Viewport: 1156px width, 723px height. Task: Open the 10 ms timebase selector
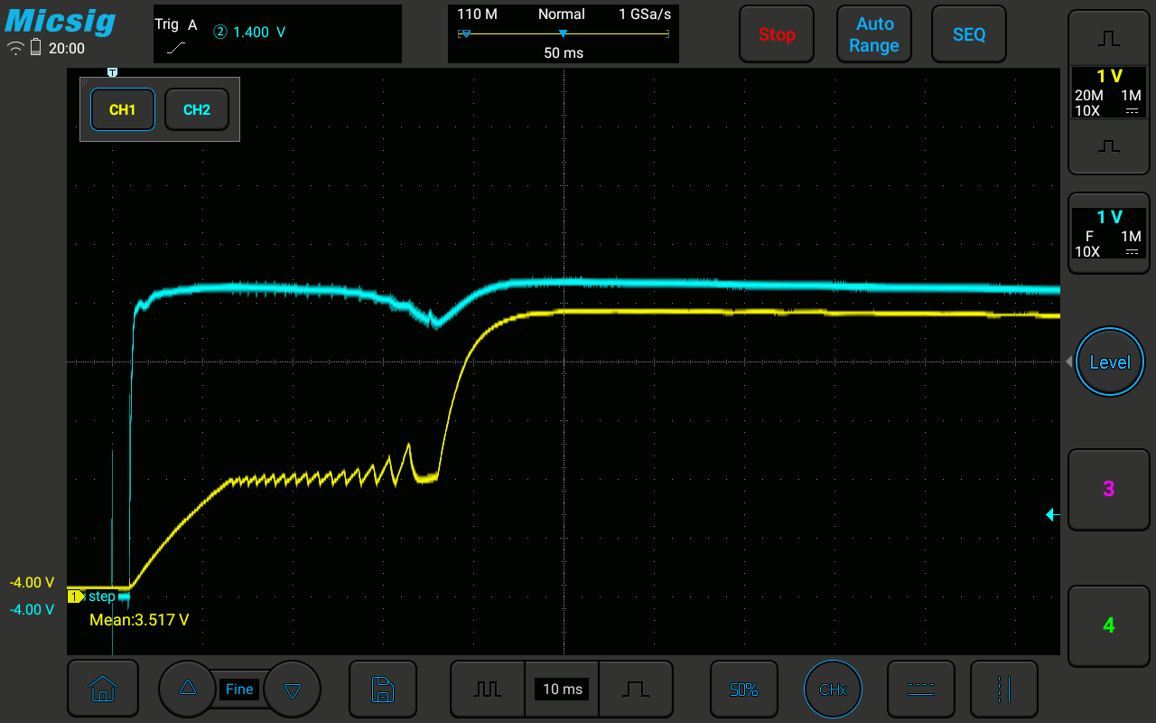click(563, 690)
